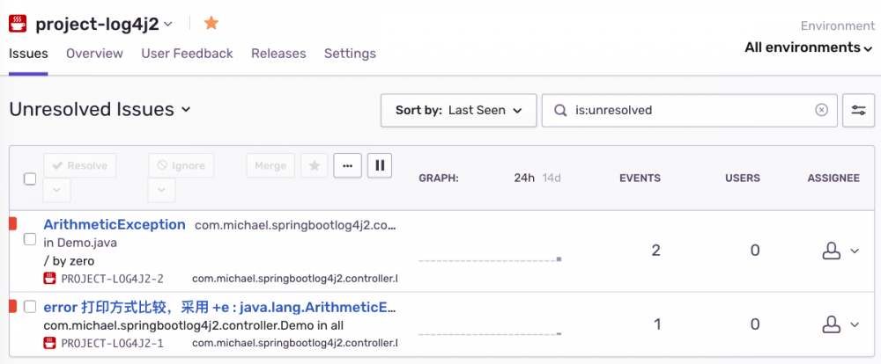Open the All environments dropdown
Screen dimensions: 881x364
tap(810, 47)
